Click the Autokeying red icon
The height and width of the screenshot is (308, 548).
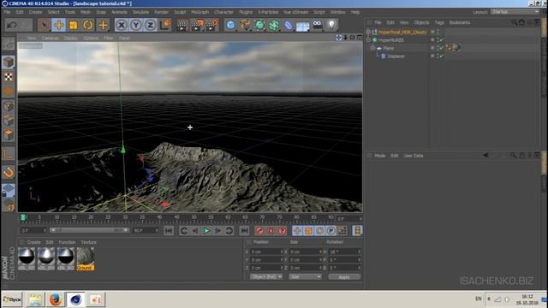pyautogui.click(x=271, y=230)
